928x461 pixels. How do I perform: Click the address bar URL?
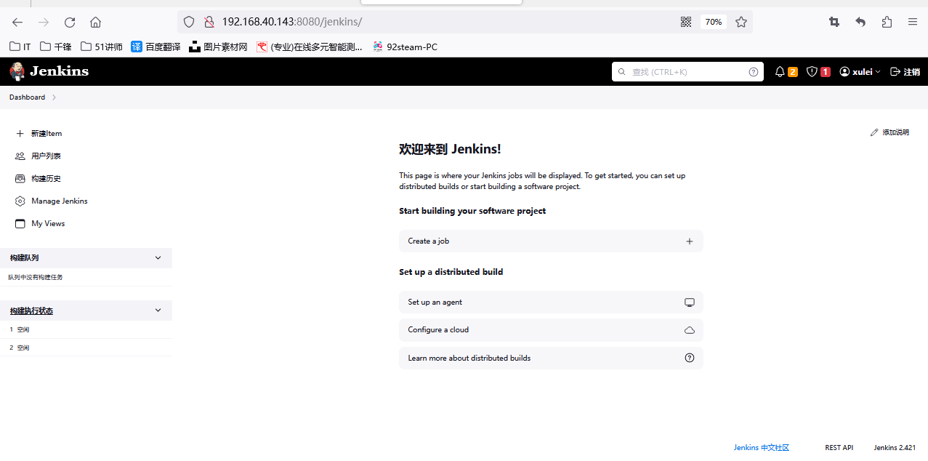point(291,22)
